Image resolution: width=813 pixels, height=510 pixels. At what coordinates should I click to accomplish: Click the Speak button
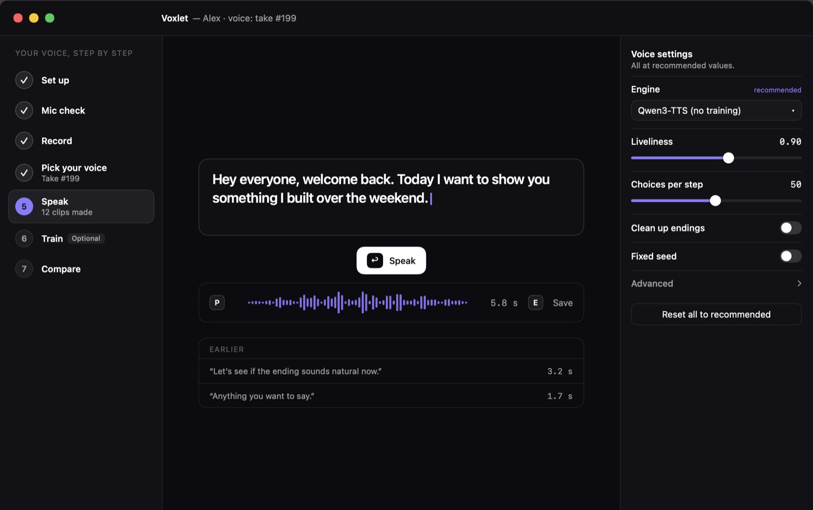[x=391, y=260]
